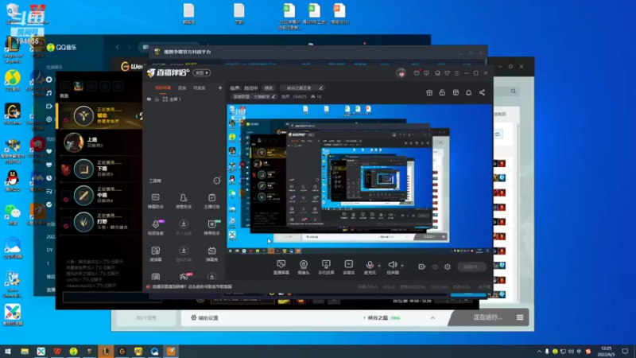Click the store icon above the preview

point(456,92)
